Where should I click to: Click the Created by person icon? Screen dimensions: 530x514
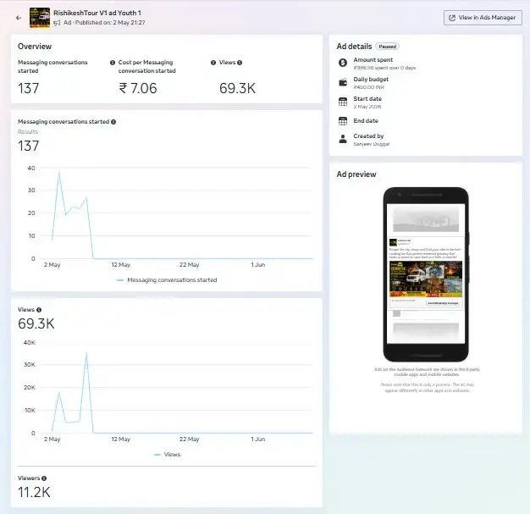point(343,139)
